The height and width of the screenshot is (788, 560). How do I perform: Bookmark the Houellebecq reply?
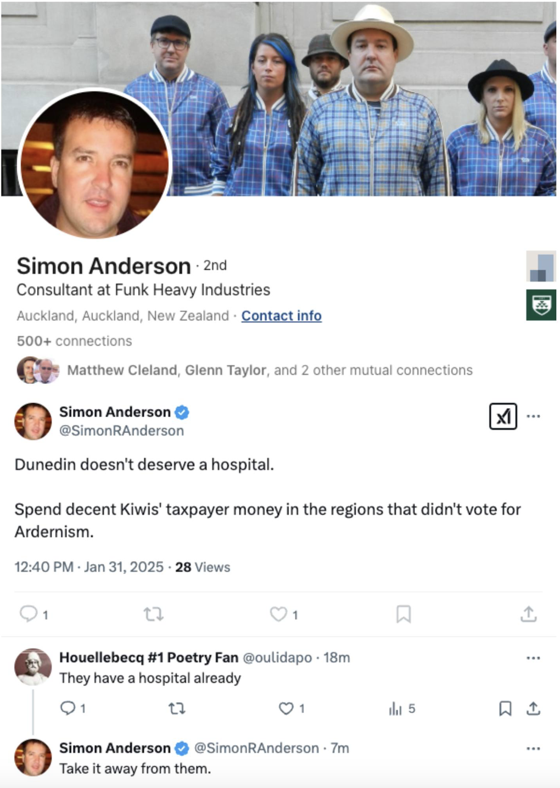tap(505, 708)
